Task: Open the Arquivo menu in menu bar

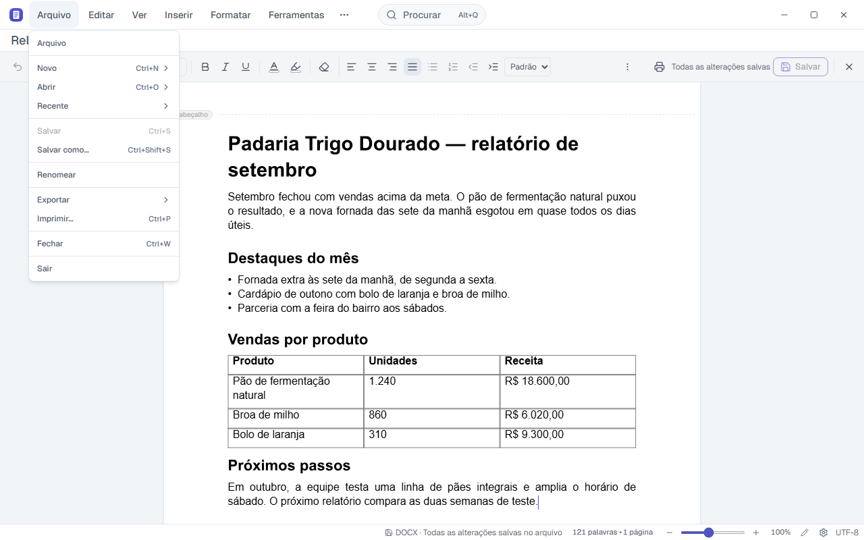Action: (x=54, y=15)
